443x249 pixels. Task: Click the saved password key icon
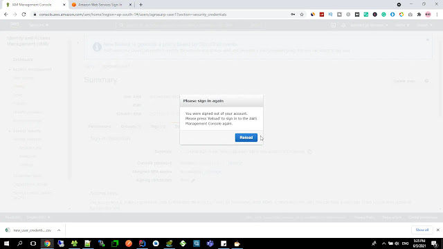(x=293, y=15)
